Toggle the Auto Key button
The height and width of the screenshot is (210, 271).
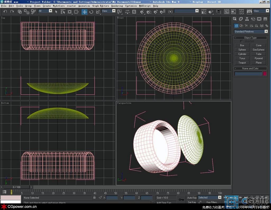[x=192, y=198]
